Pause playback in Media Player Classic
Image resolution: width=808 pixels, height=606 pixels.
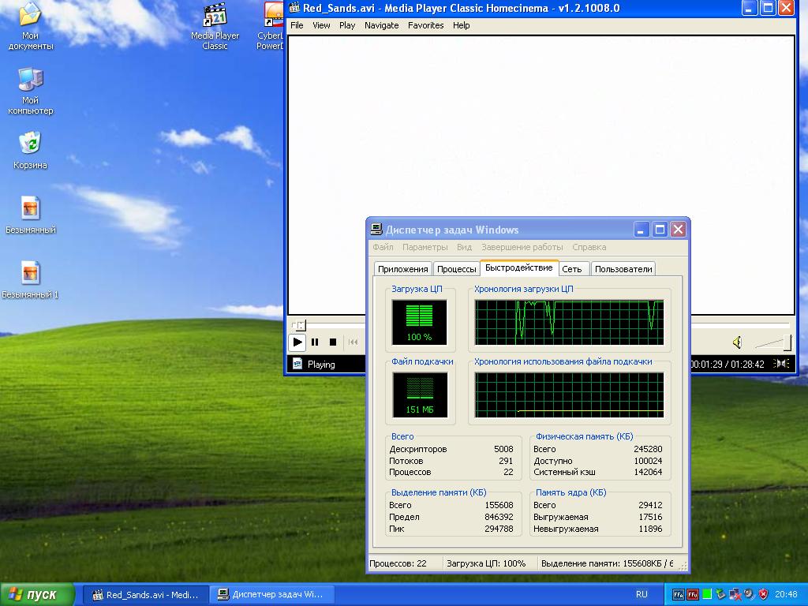point(315,342)
